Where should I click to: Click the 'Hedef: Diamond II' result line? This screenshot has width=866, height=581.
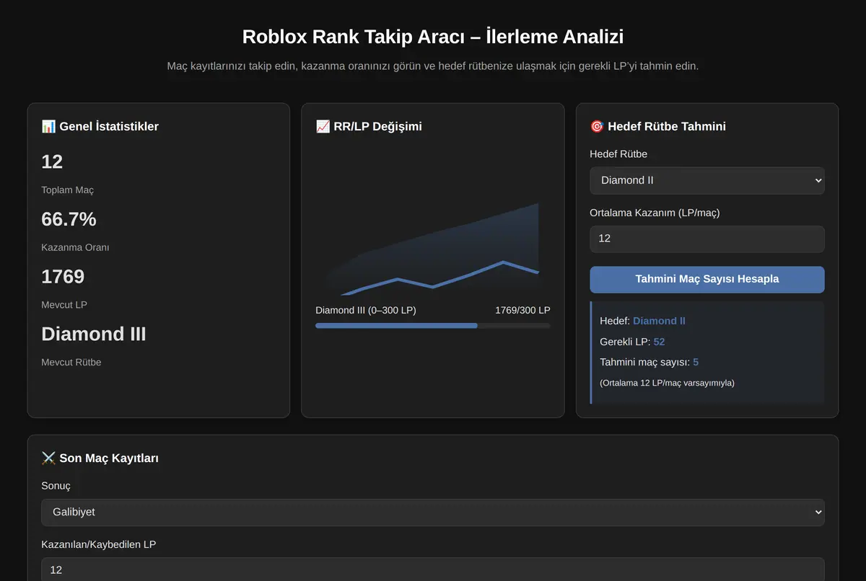pos(642,321)
